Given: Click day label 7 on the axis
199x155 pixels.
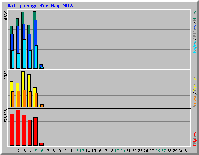Looking at the screenshot, I should coord(48,151).
